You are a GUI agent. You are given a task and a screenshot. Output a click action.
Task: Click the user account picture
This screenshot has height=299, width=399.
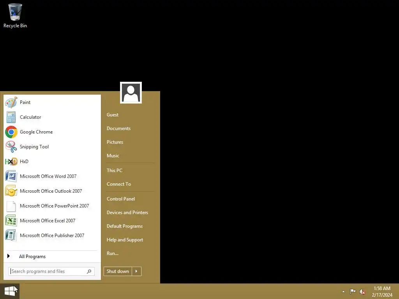pos(131,93)
